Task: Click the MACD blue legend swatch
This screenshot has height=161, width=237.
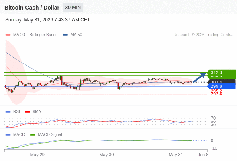Action: point(8,135)
